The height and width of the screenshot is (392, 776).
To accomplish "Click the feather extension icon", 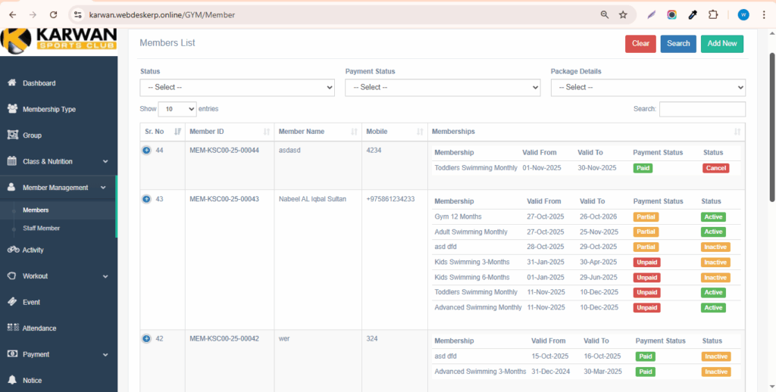I will point(651,15).
